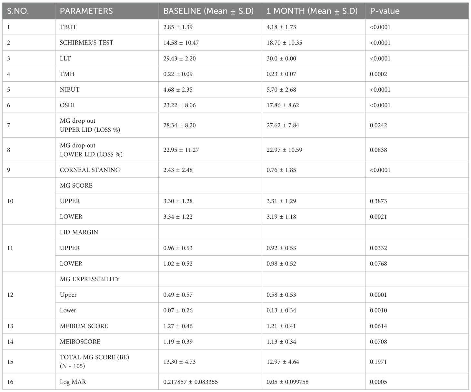This screenshot has height=392, width=471.
Task: Select the TBUT parameter cell
Action: pos(68,27)
